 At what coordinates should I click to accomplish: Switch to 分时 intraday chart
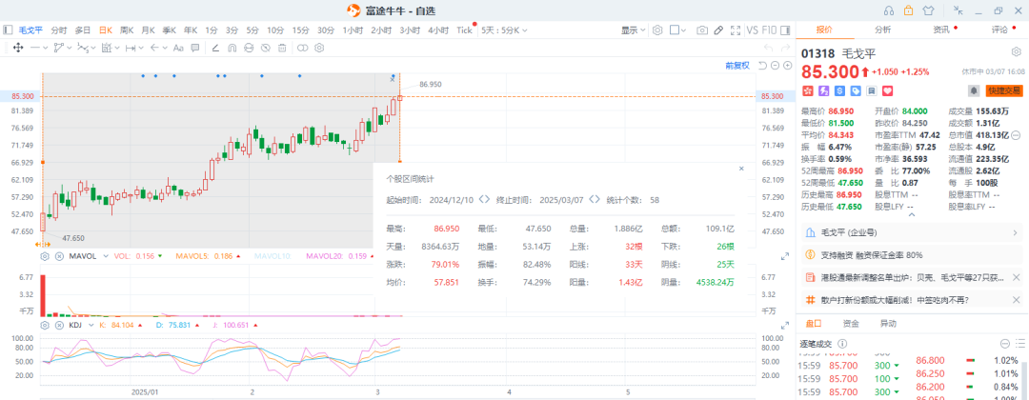click(x=58, y=30)
